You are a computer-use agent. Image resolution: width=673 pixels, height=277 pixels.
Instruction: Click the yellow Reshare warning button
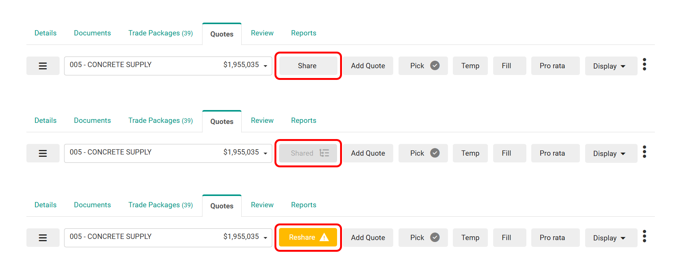308,237
